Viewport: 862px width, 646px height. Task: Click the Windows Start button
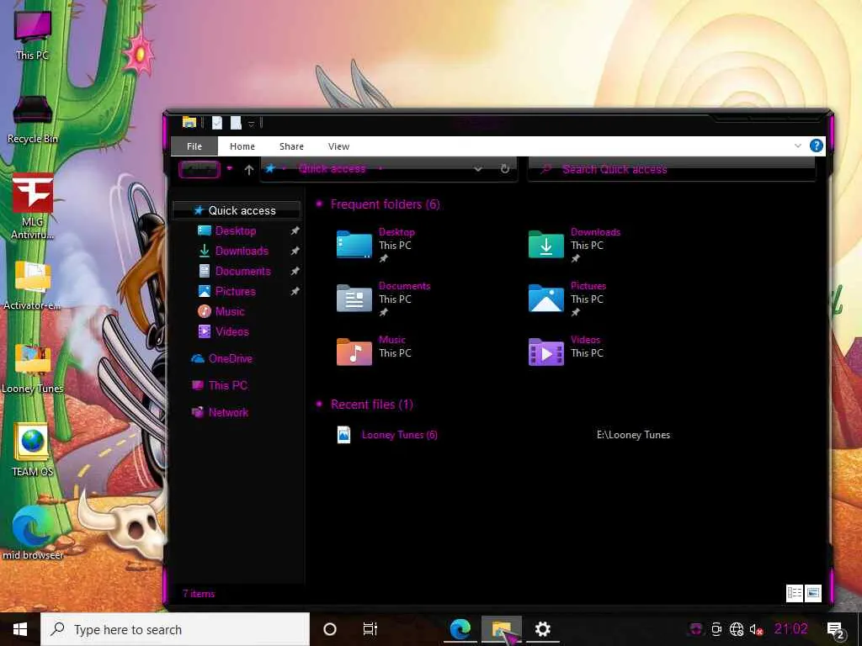coord(20,629)
